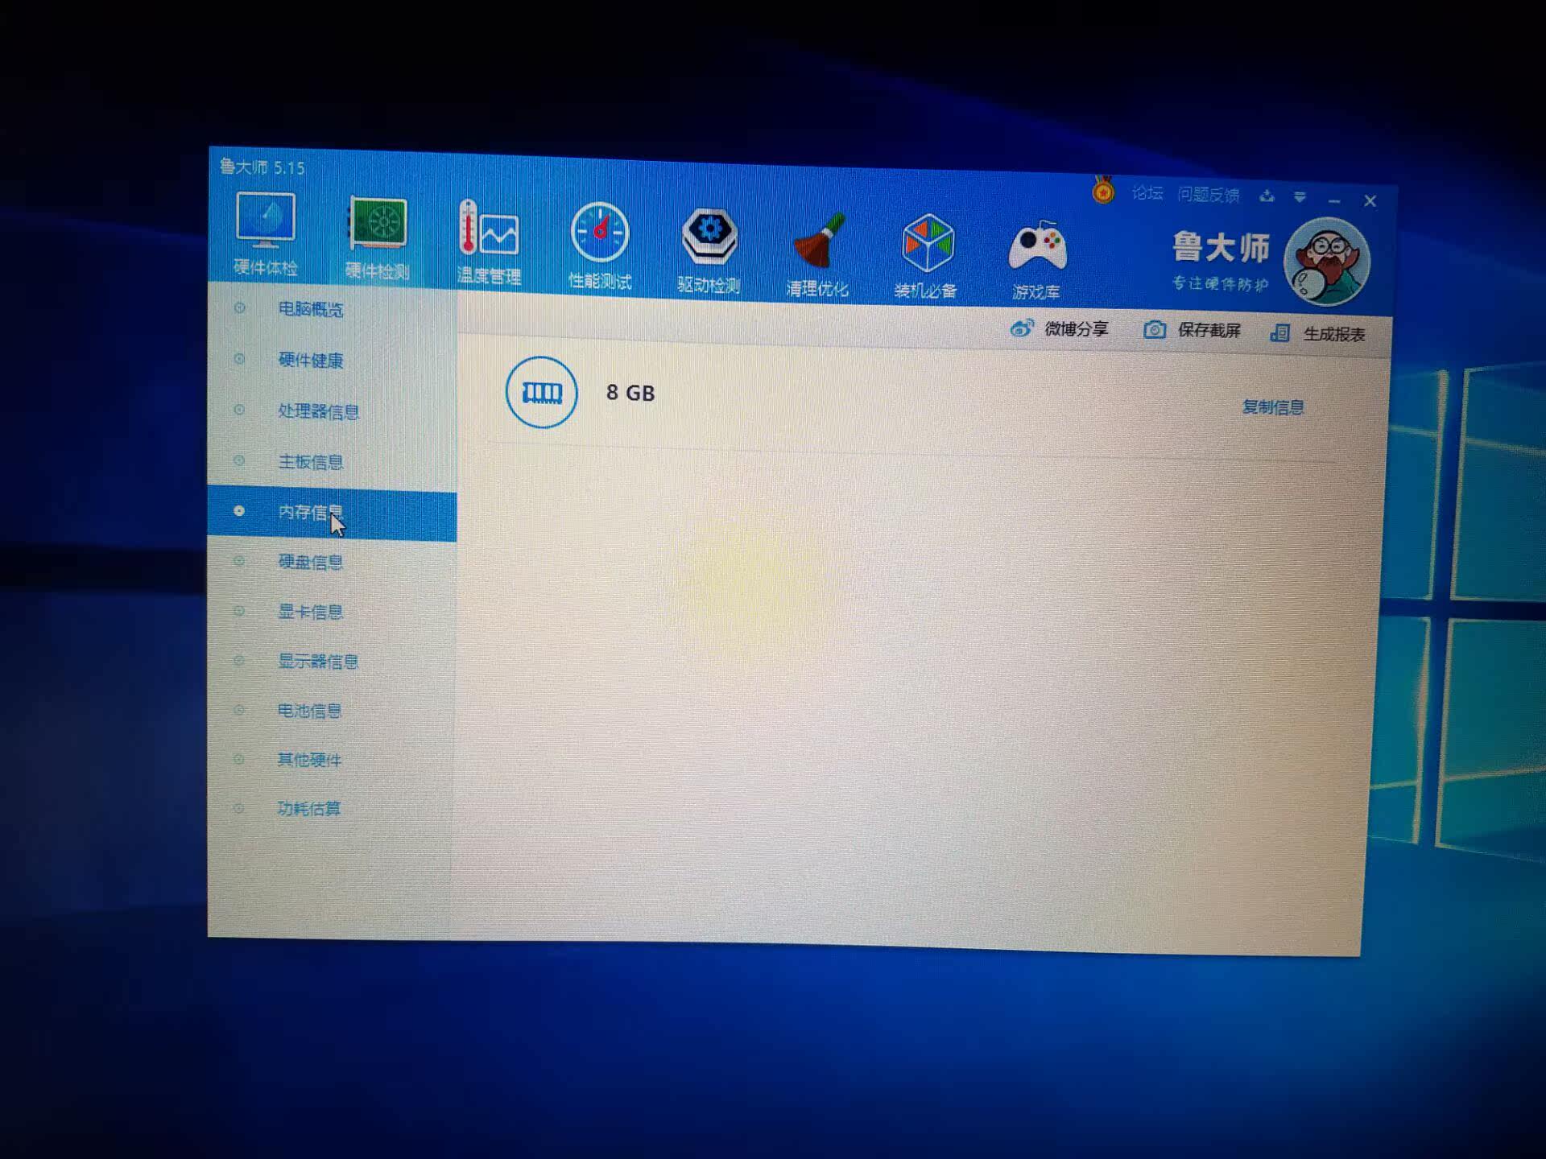
Task: Open the 论坛 forum link
Action: (x=1147, y=193)
